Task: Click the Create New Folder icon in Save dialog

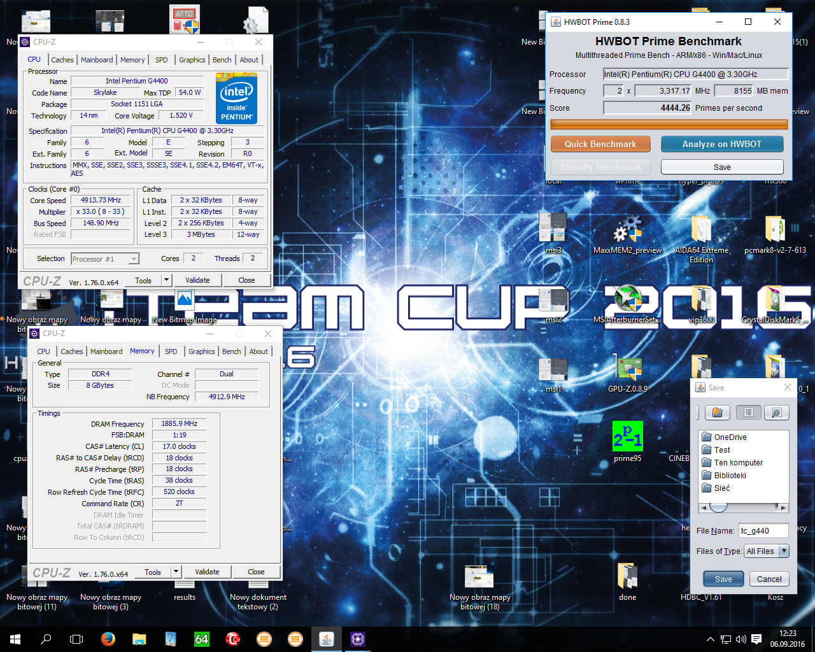Action: [717, 413]
